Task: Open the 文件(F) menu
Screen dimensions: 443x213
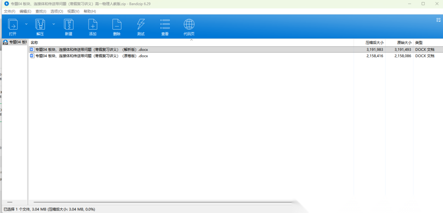Action: [9, 11]
